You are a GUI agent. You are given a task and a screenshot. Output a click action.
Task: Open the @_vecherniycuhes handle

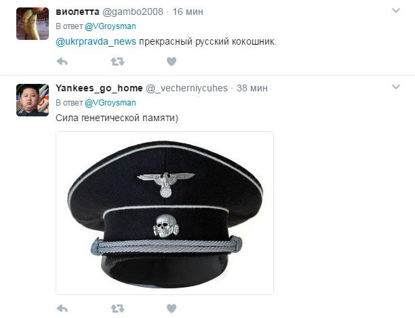click(186, 88)
